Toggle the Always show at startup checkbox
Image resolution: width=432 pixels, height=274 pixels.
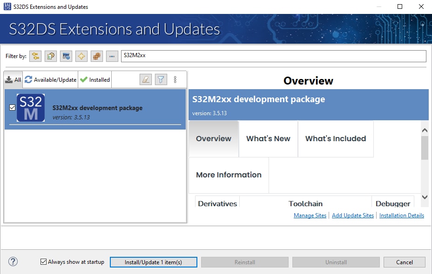pyautogui.click(x=44, y=262)
